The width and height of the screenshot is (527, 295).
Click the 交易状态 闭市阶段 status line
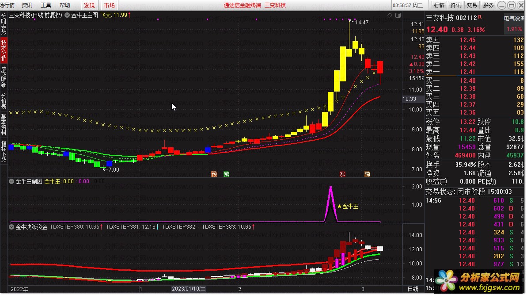pyautogui.click(x=469, y=192)
